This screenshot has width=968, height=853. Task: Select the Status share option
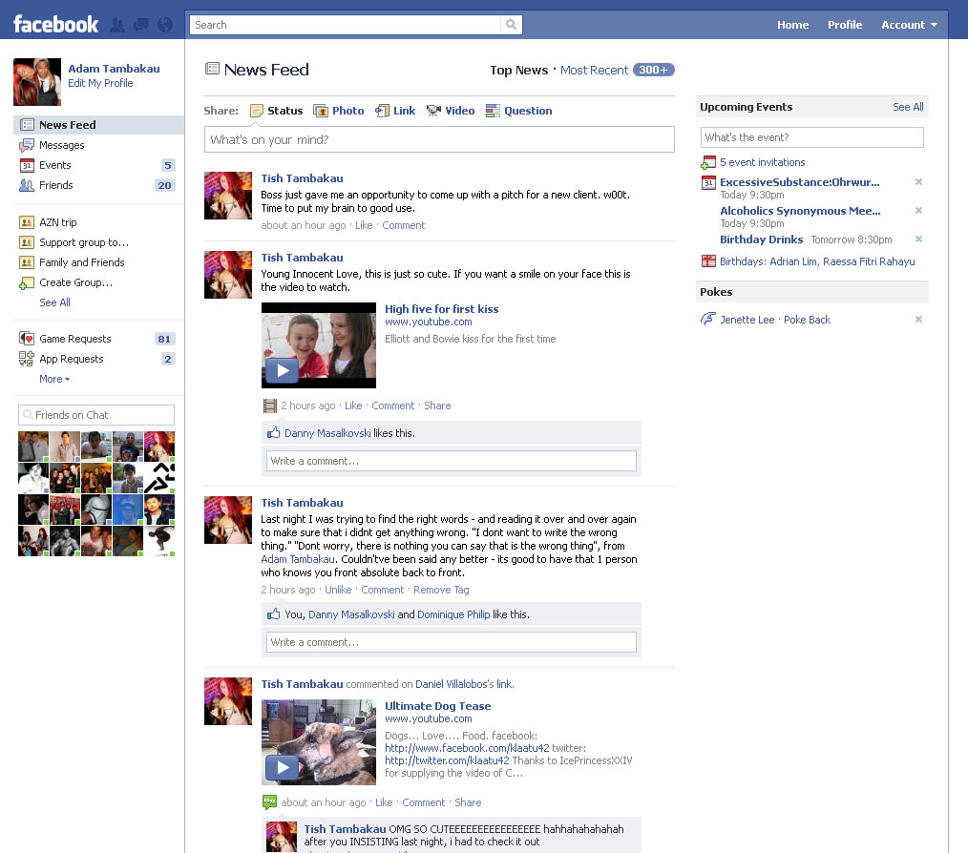coord(277,111)
